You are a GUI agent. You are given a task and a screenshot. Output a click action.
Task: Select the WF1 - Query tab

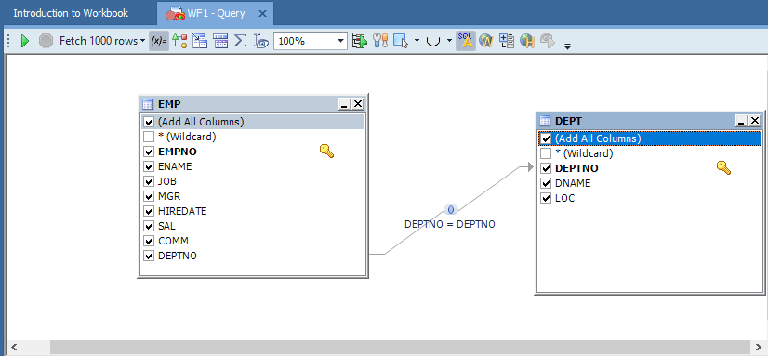(x=216, y=13)
